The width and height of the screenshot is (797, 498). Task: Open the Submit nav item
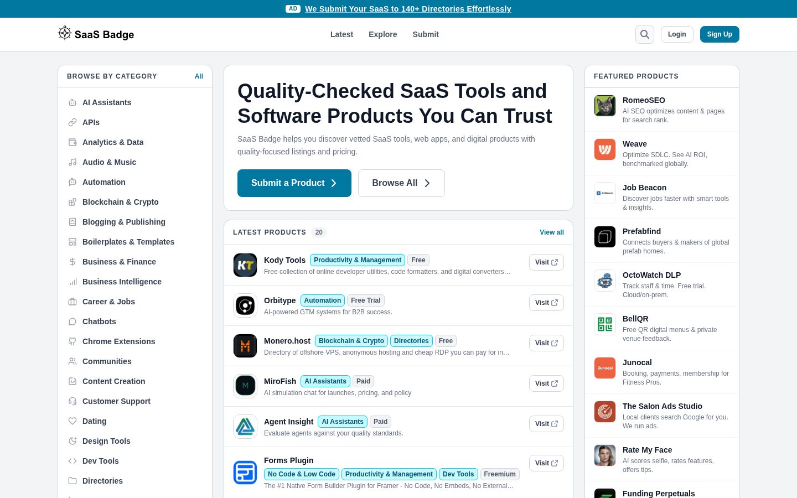coord(426,34)
